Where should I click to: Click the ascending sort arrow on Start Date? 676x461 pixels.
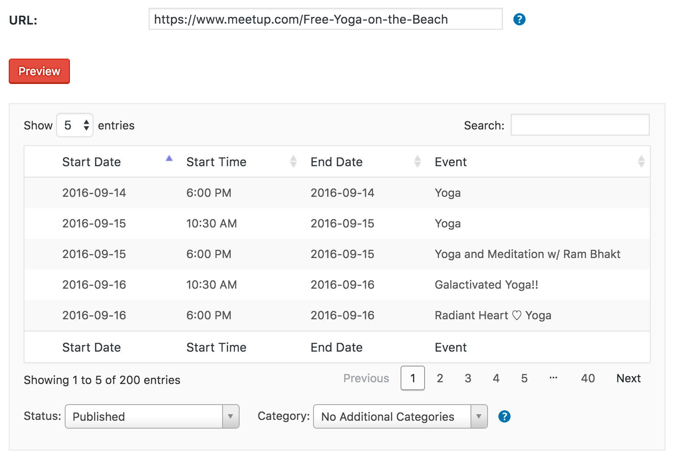[x=168, y=159]
